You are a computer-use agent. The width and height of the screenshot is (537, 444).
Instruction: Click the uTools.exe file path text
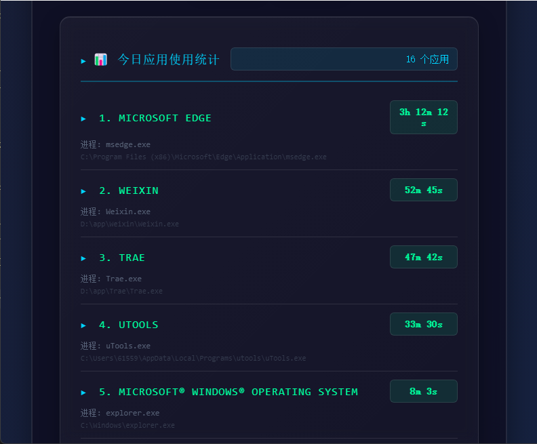[193, 358]
